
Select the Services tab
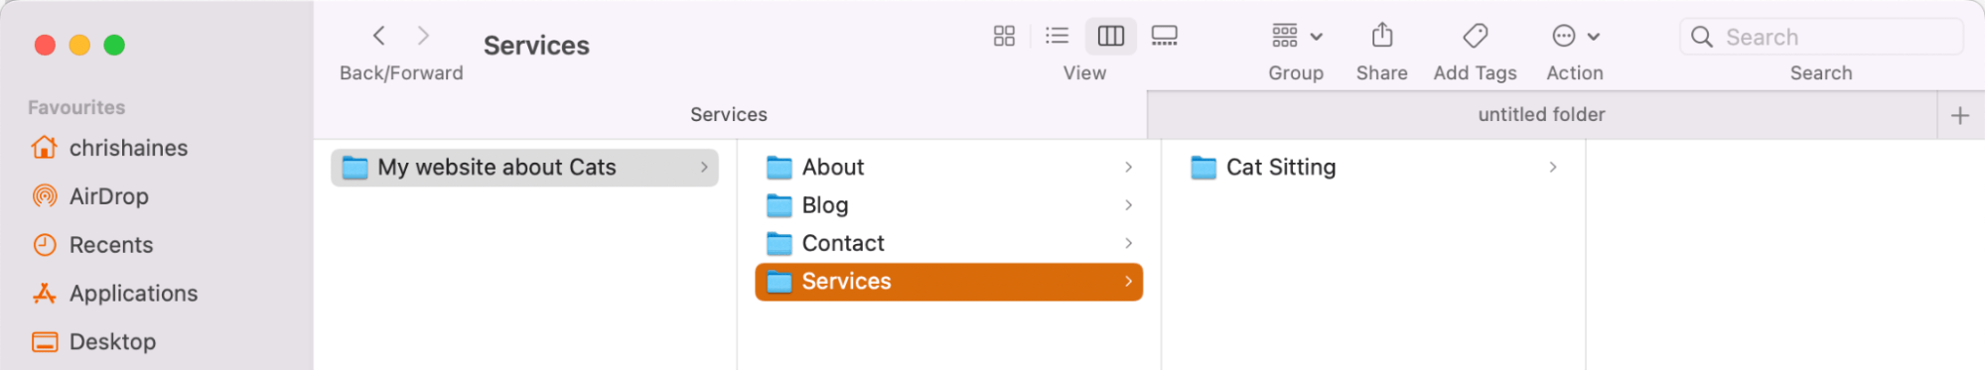click(729, 115)
